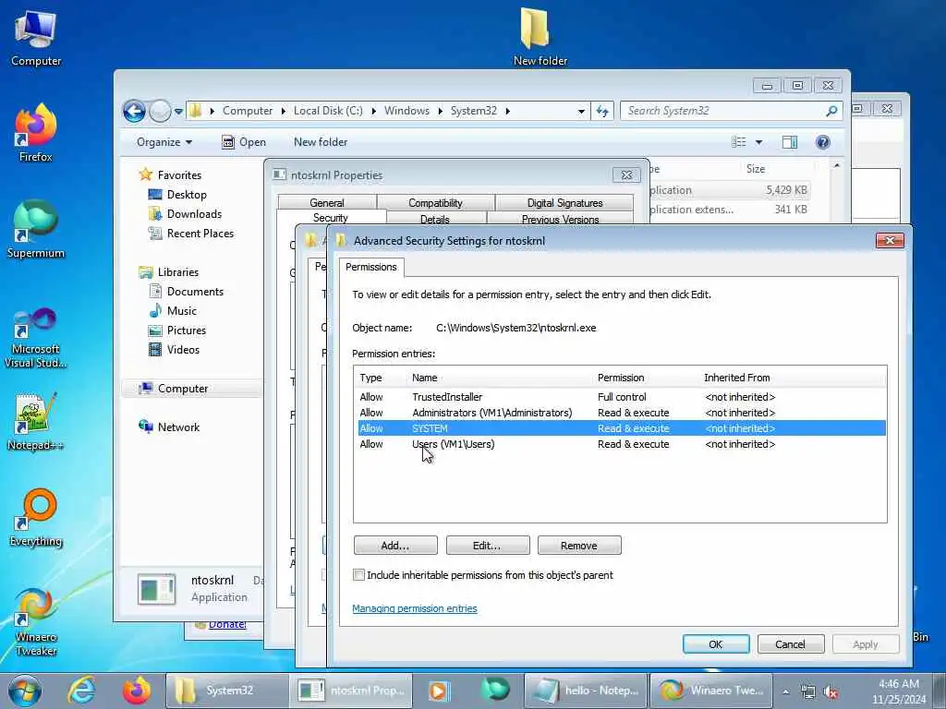Open Firefox from the taskbar
The width and height of the screenshot is (946, 709).
click(x=137, y=691)
